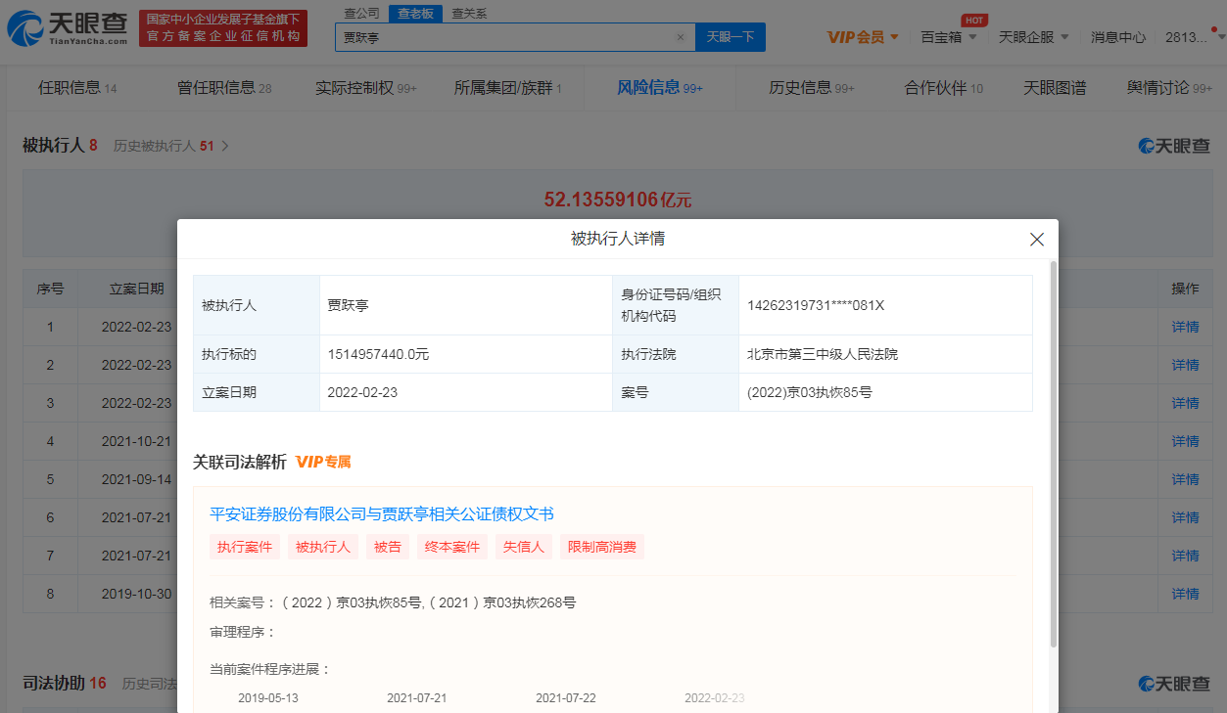Open 消息中心 in the header
This screenshot has height=713, width=1227.
click(1118, 37)
